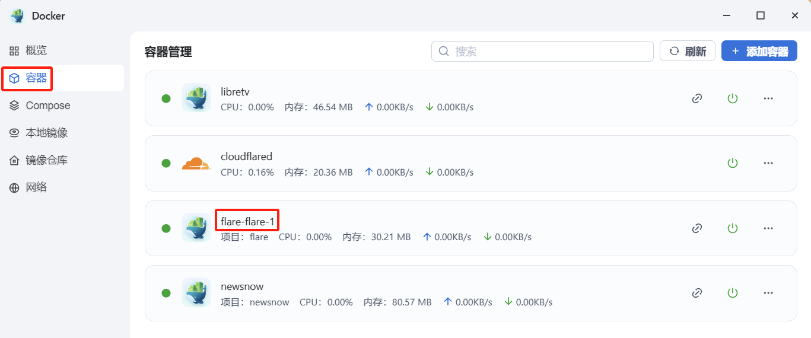Focus the 搜索 search input field
811x338 pixels.
click(549, 52)
